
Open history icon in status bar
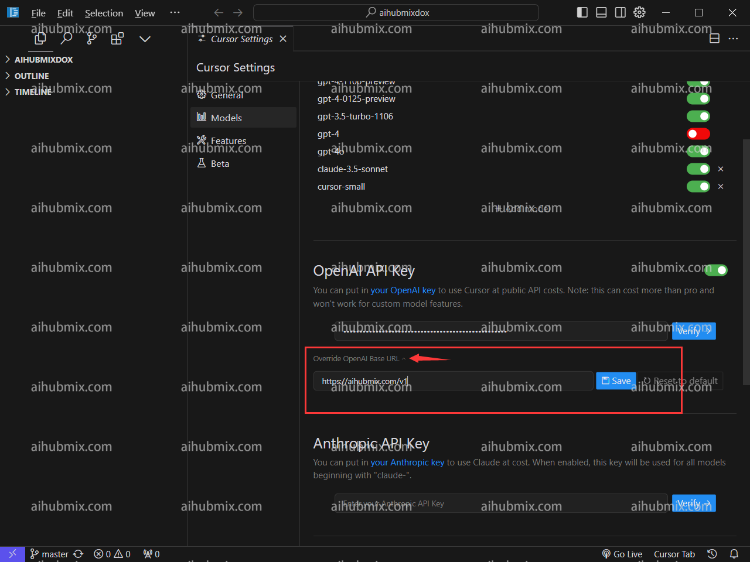pyautogui.click(x=712, y=554)
